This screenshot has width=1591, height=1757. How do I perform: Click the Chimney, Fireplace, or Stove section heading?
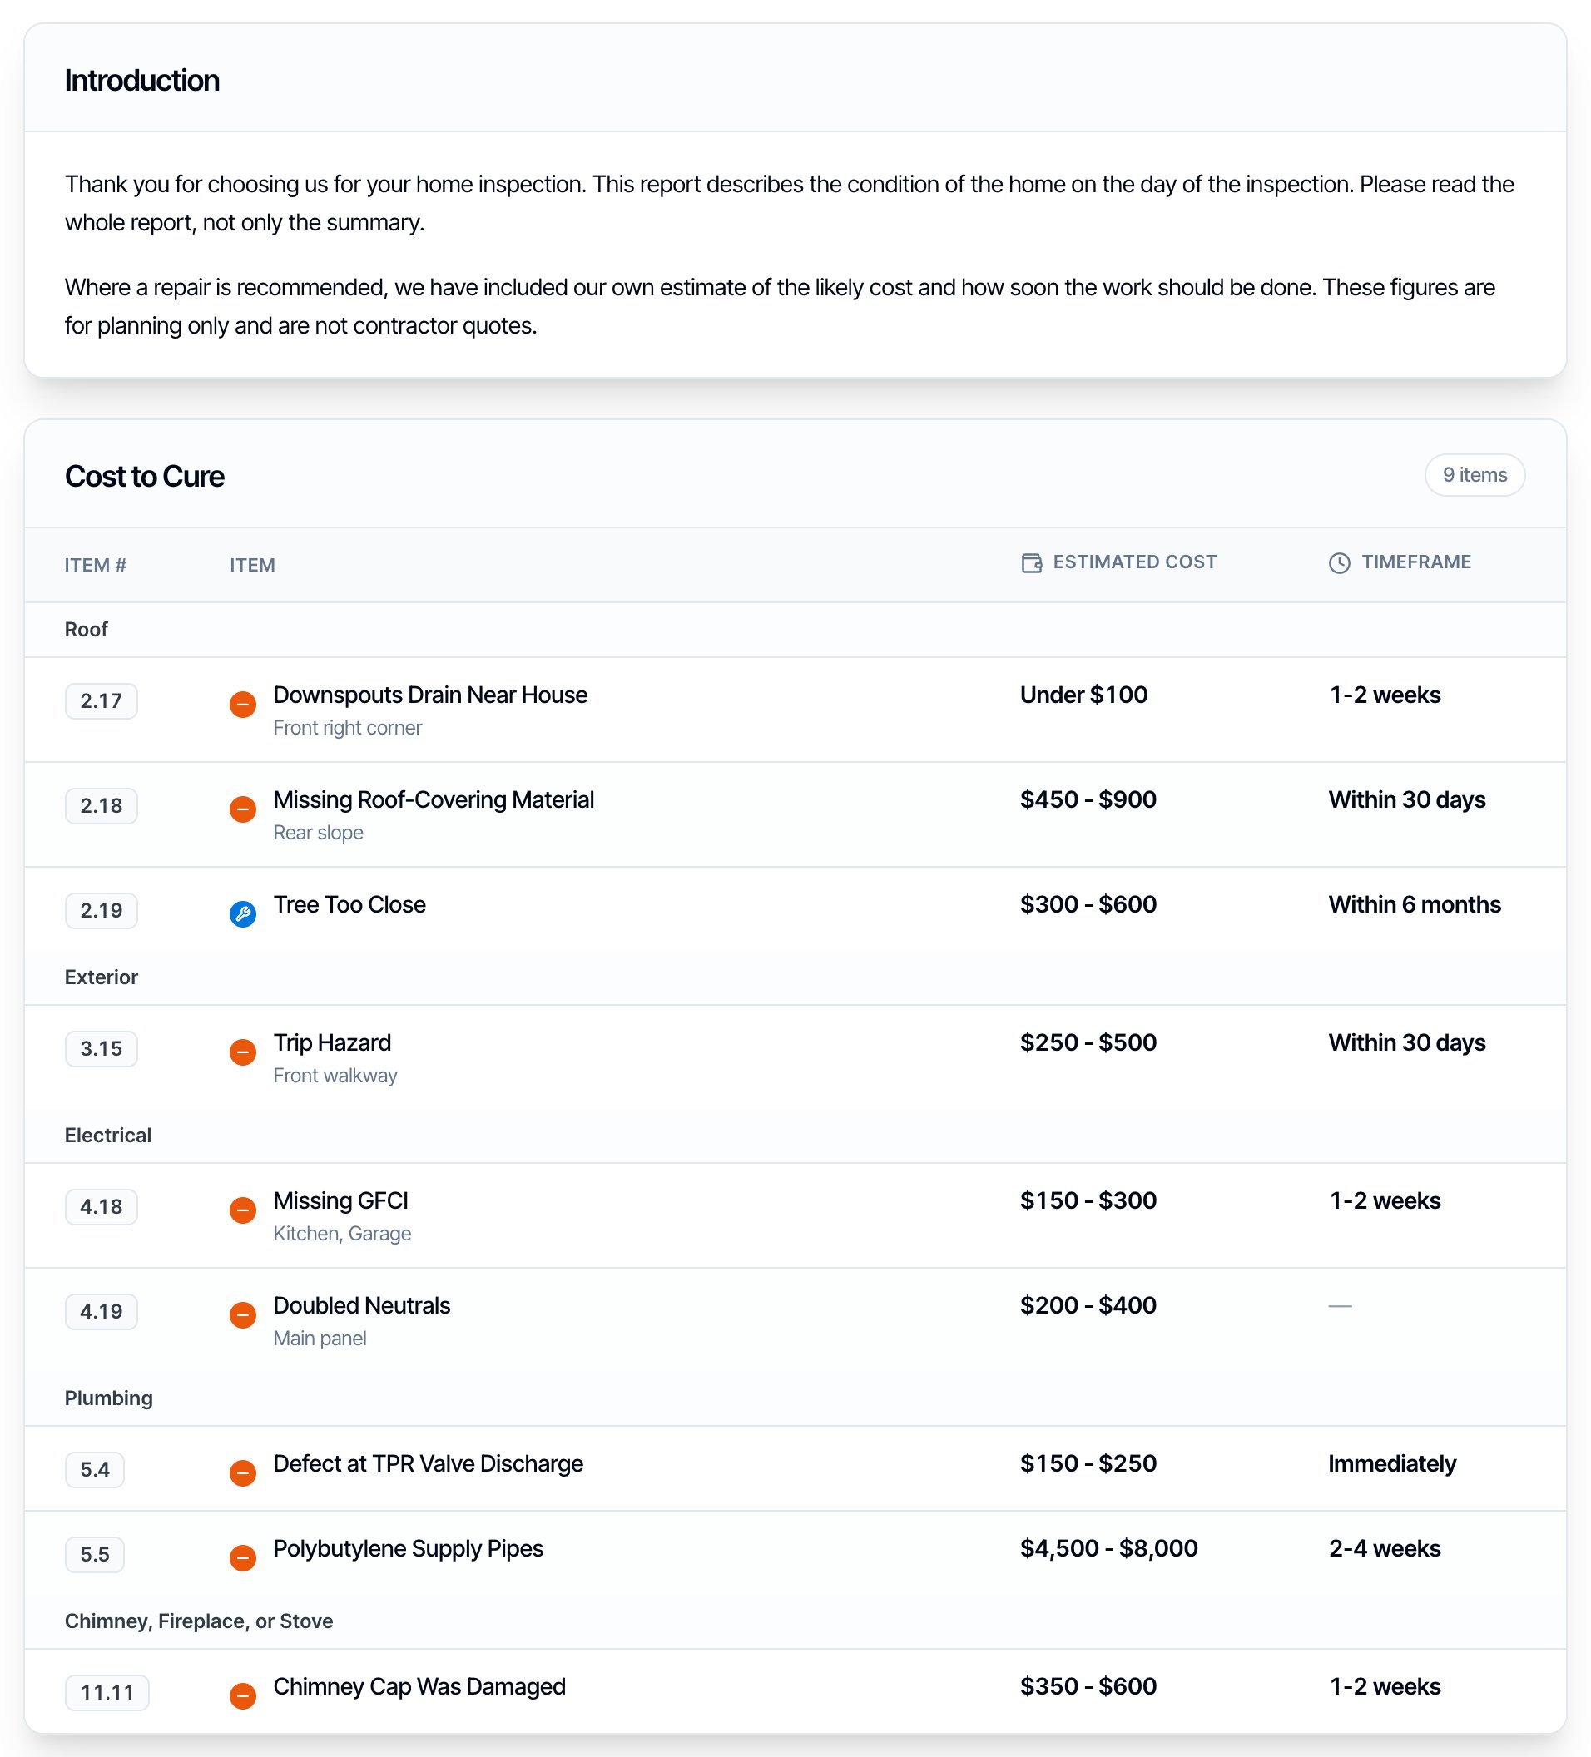click(199, 1621)
